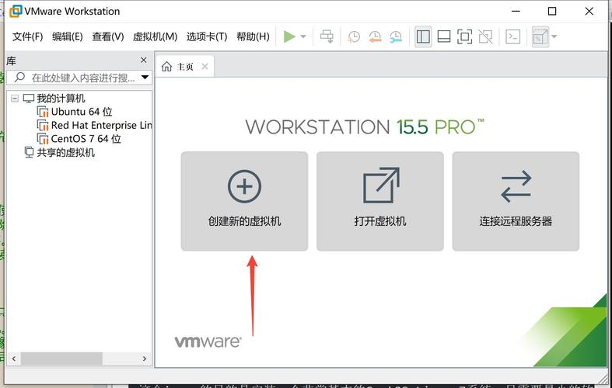This screenshot has width=612, height=388.
Task: Open the console view terminal icon
Action: click(512, 36)
